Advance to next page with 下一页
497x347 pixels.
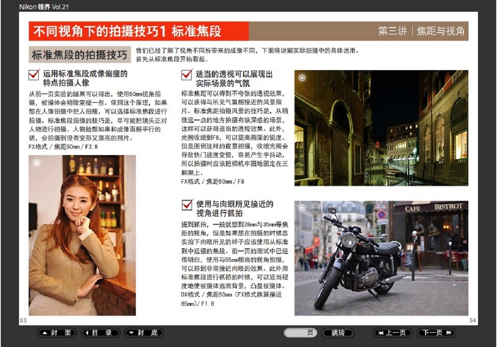[436, 333]
